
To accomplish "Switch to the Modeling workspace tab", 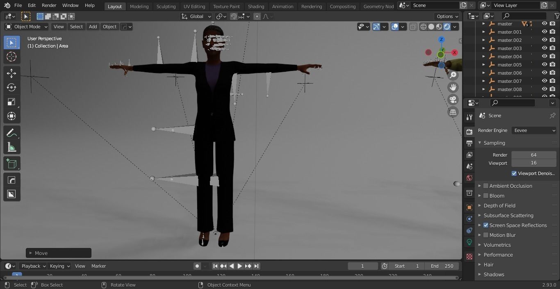I will 139,6.
